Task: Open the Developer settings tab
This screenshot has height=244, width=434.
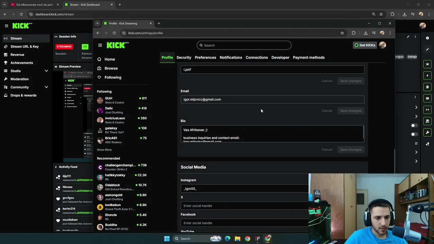Action: 280,57
